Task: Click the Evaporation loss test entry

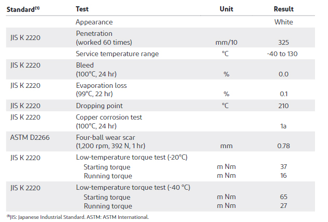Action: pyautogui.click(x=101, y=89)
